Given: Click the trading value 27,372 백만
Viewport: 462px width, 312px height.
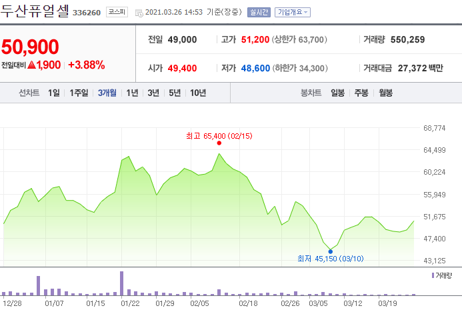Looking at the screenshot, I should point(421,69).
